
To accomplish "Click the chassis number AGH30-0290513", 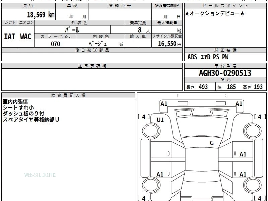I will pyautogui.click(x=225, y=73).
